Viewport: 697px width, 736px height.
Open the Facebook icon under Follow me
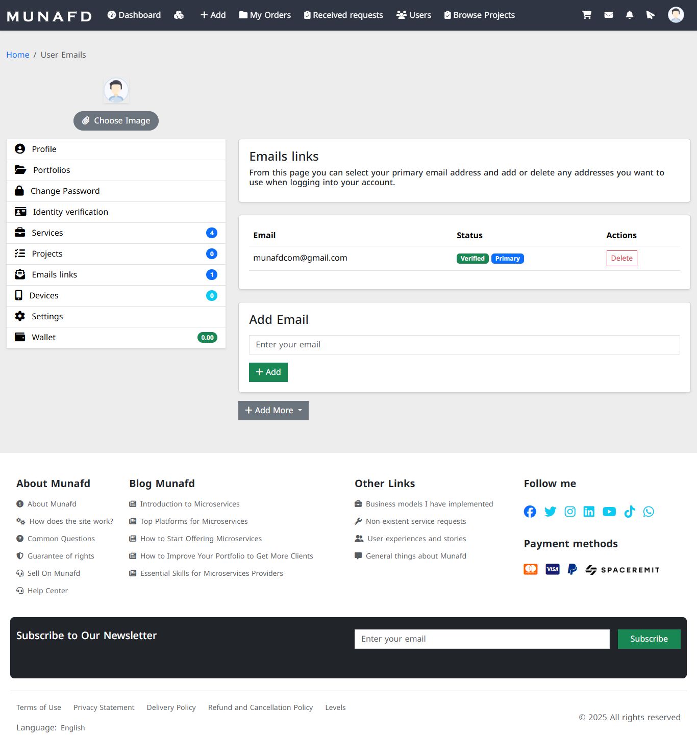coord(530,512)
